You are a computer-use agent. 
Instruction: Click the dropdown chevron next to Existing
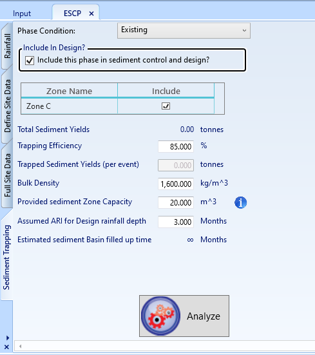point(244,30)
